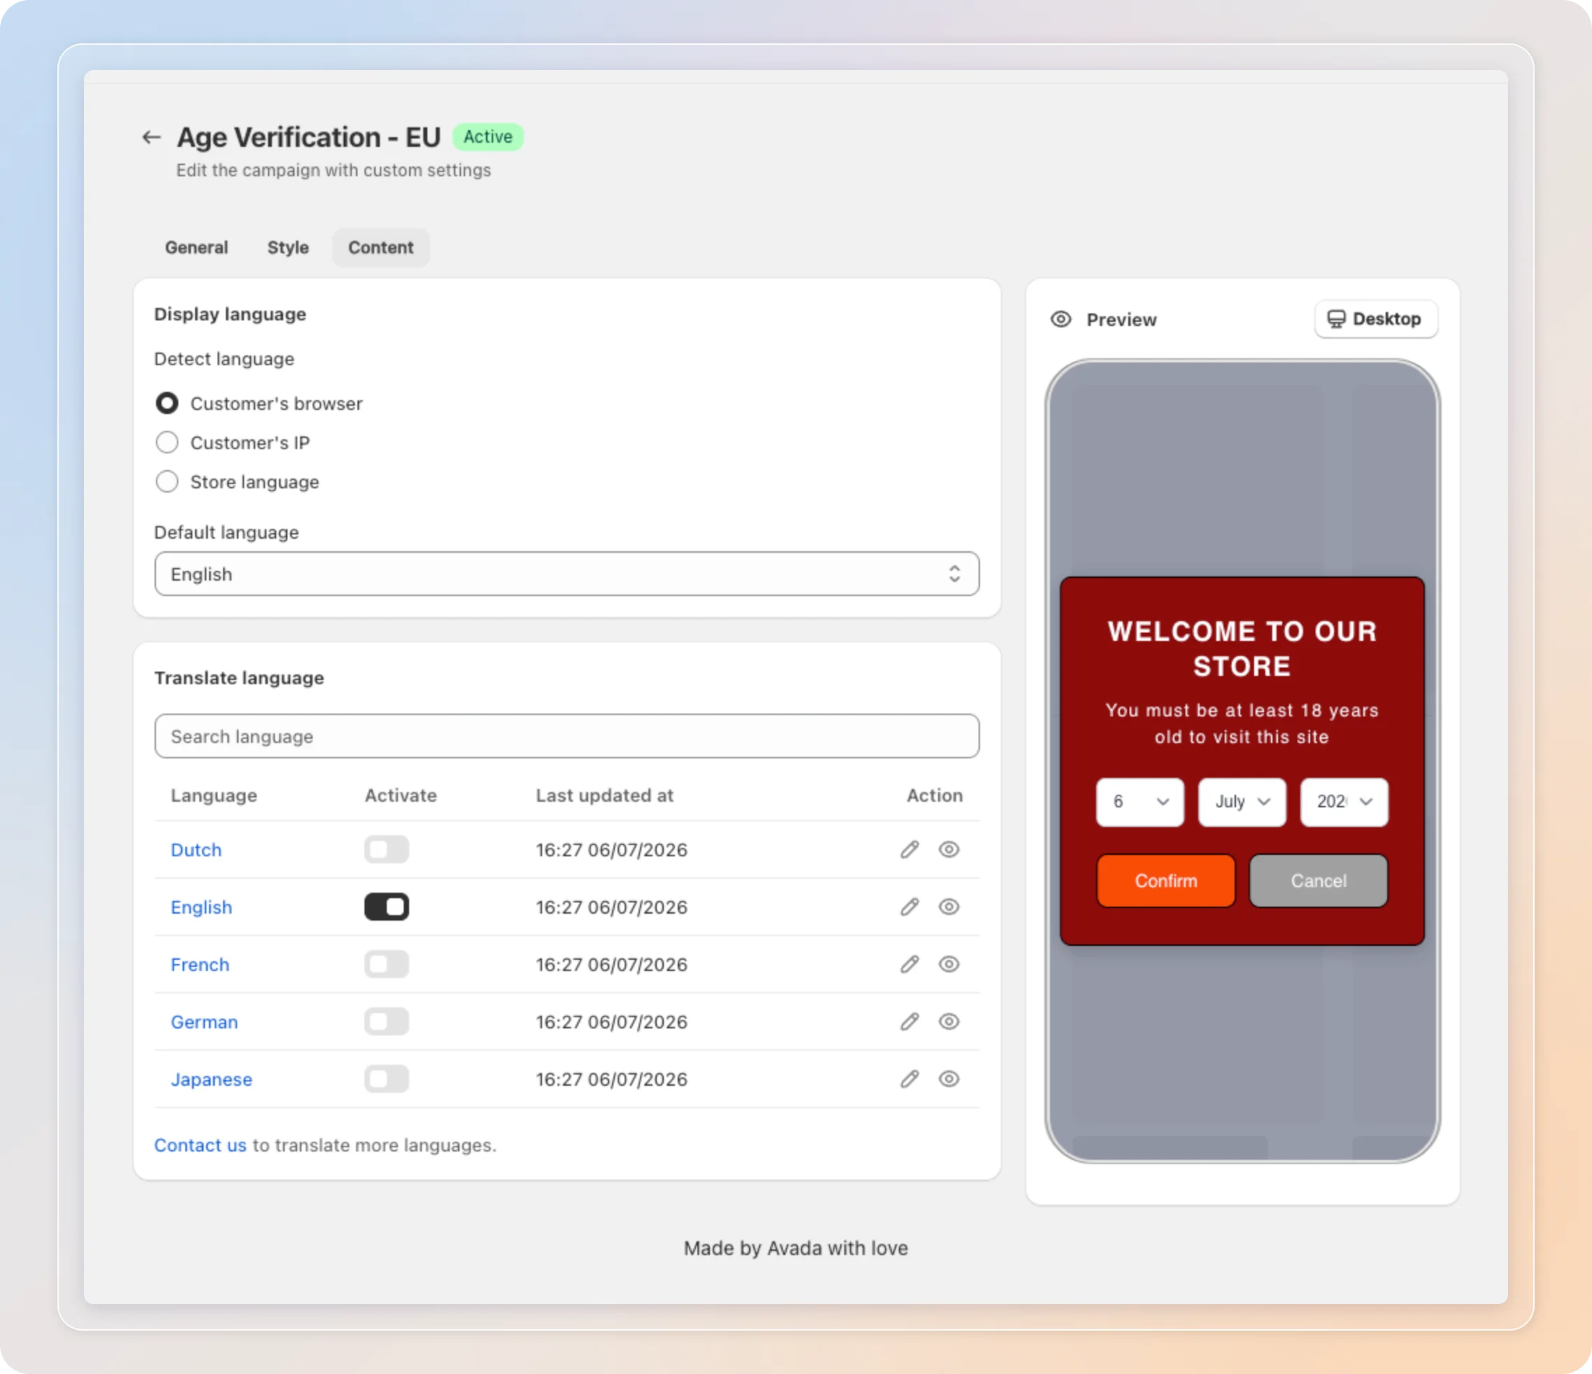Go back using the arrow beside Age Verification
Screen dimensions: 1592x1374
click(x=151, y=138)
